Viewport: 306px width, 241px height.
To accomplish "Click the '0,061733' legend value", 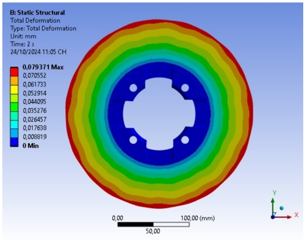I will click(35, 84).
